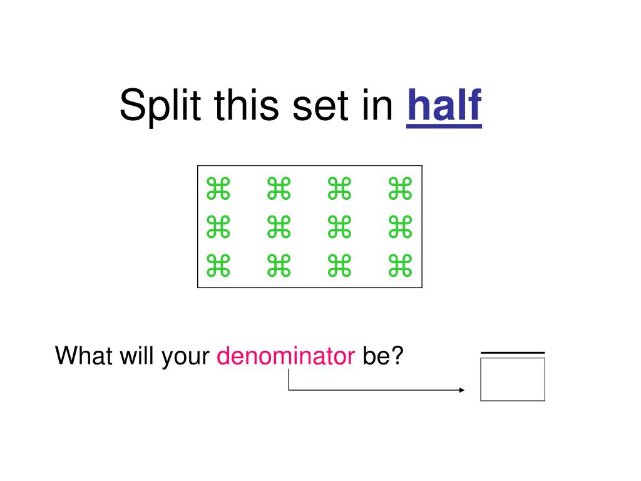Click the empty denominator answer box
This screenshot has width=641, height=481.
pos(513,379)
